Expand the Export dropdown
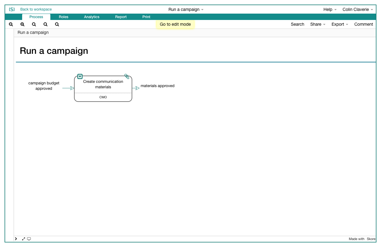 point(340,24)
